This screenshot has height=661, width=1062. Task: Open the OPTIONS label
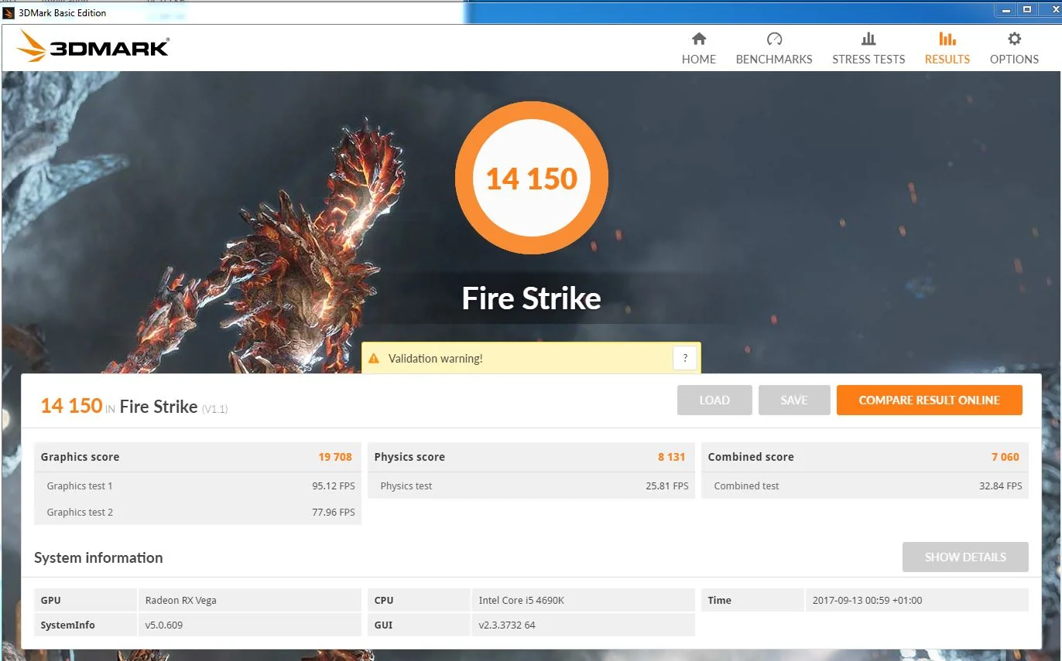1014,60
